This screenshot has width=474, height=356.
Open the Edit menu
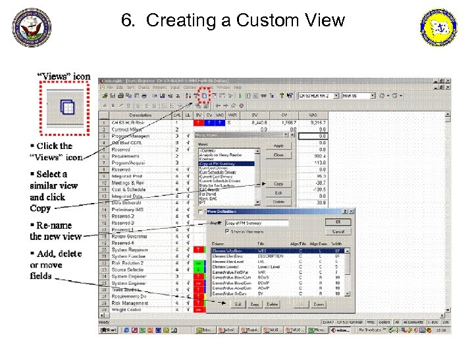point(120,87)
